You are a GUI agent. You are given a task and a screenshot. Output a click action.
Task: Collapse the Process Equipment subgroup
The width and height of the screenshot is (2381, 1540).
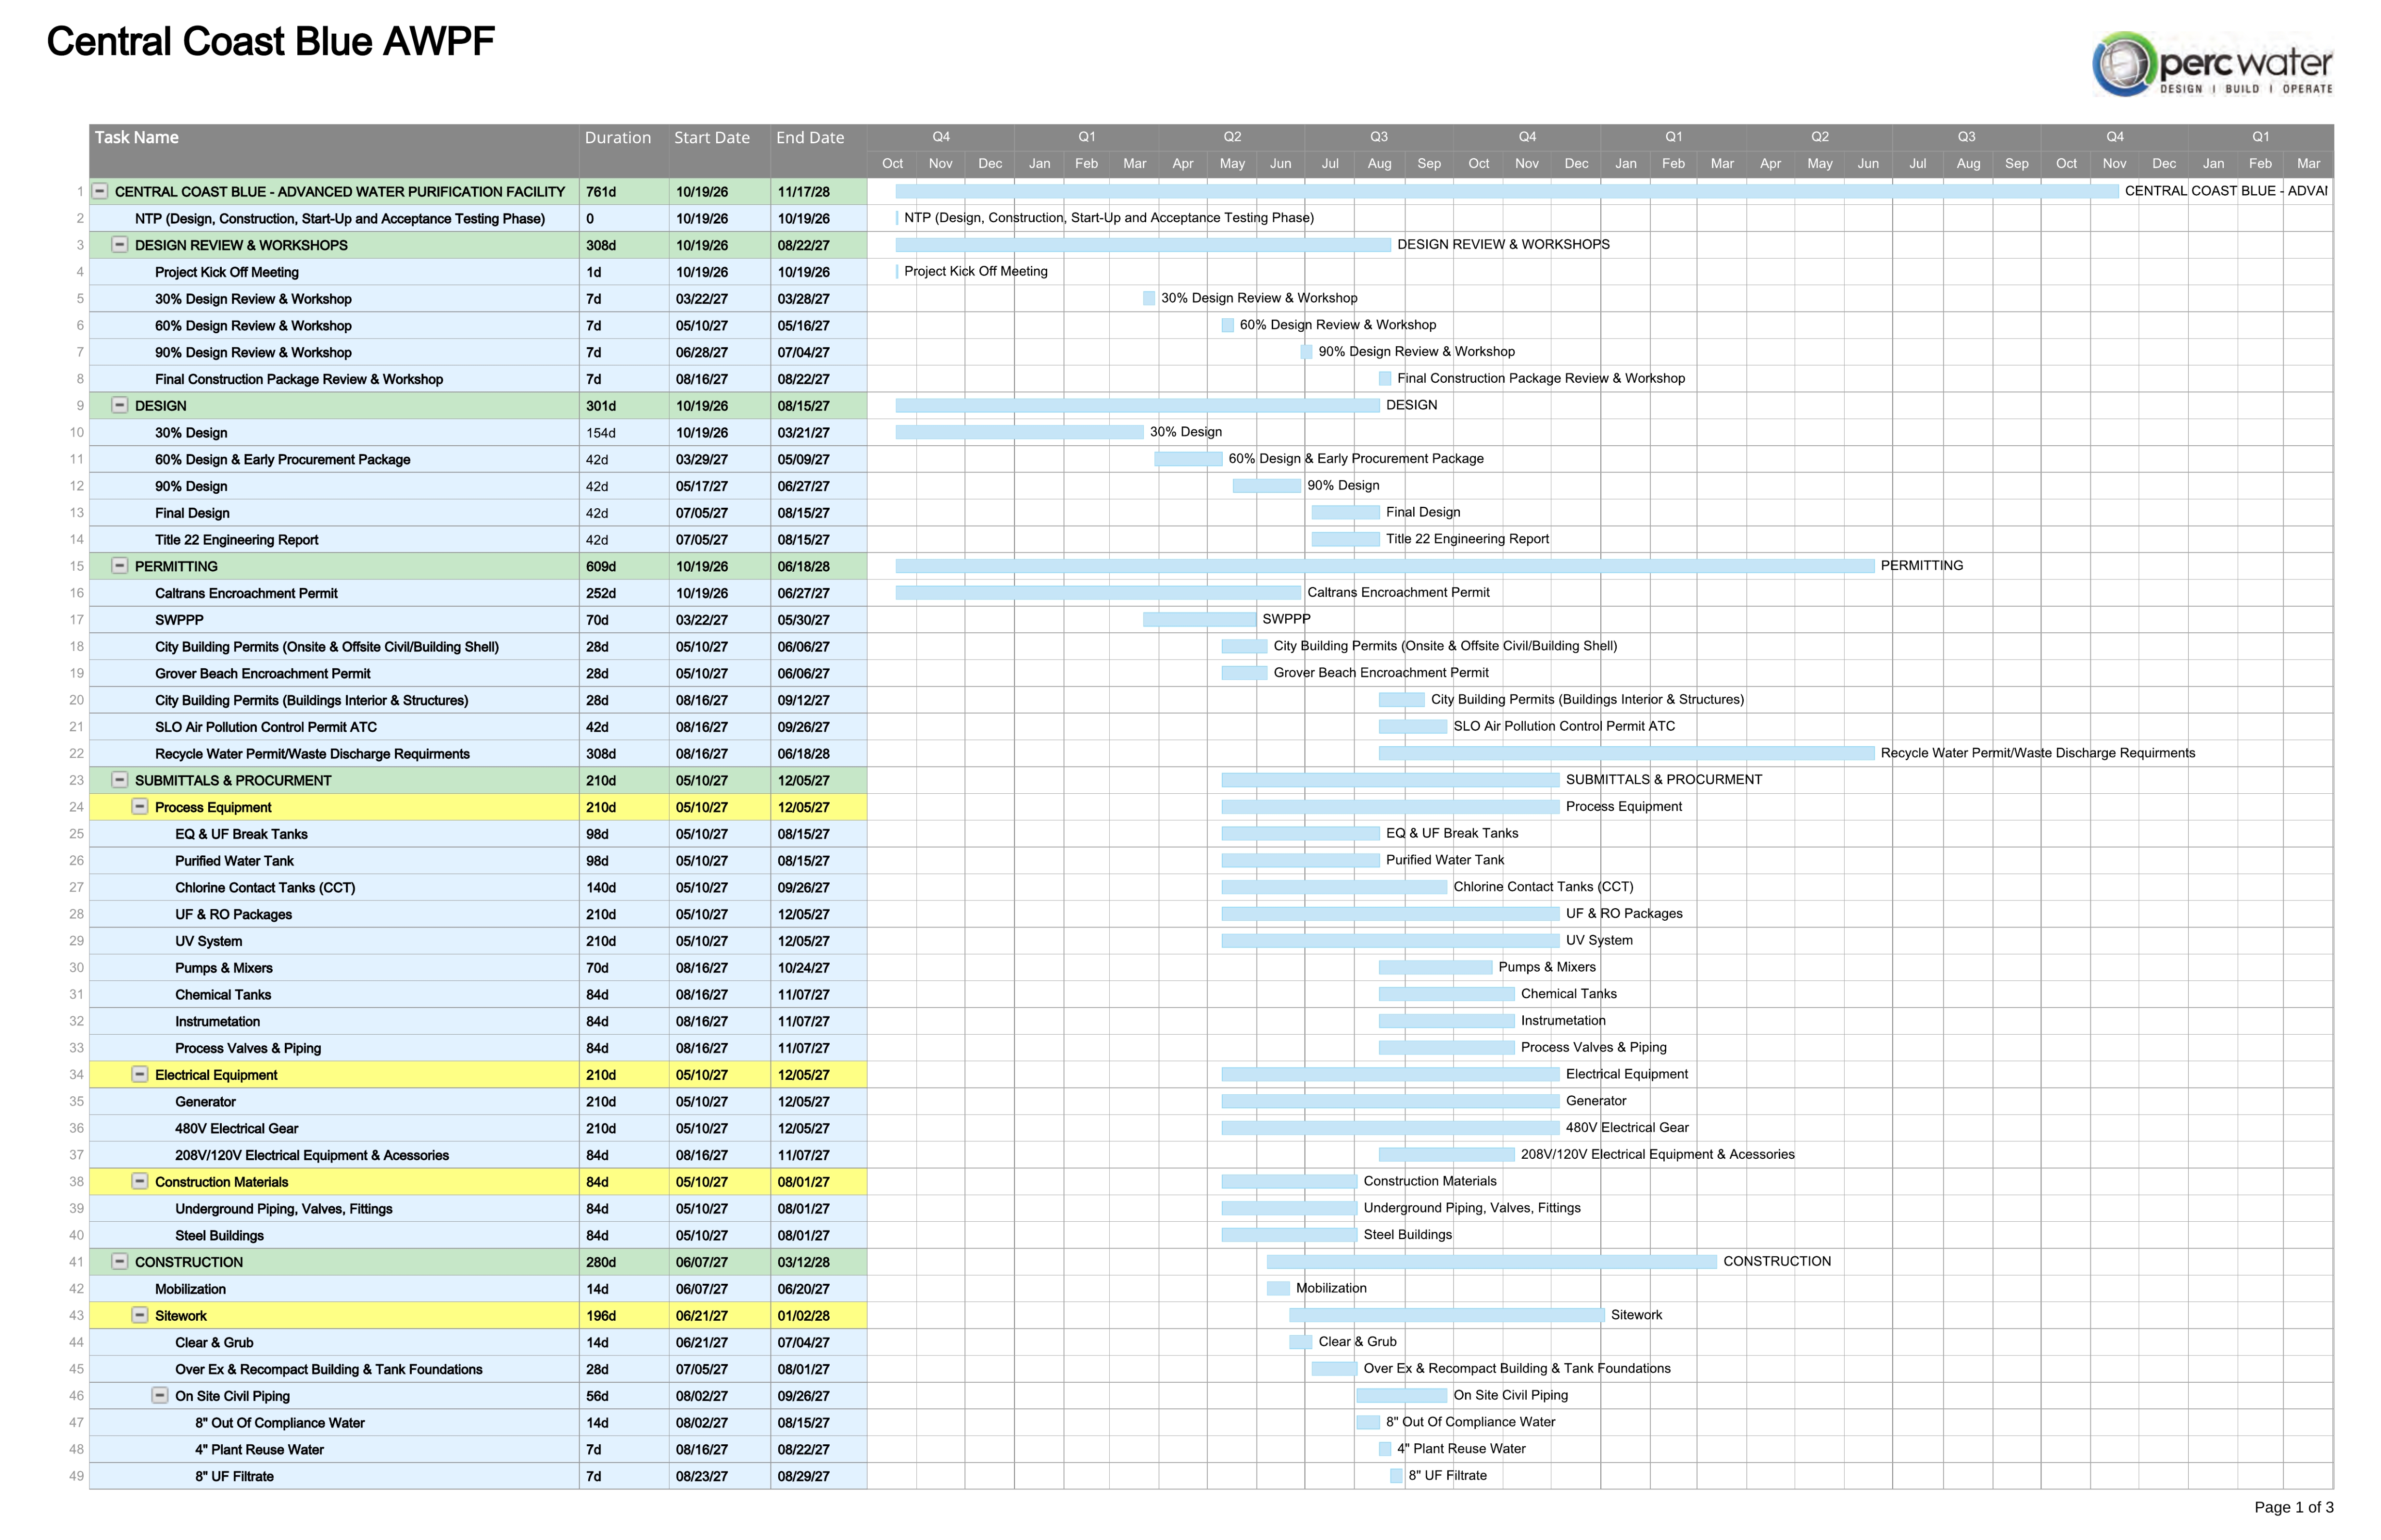pos(140,807)
